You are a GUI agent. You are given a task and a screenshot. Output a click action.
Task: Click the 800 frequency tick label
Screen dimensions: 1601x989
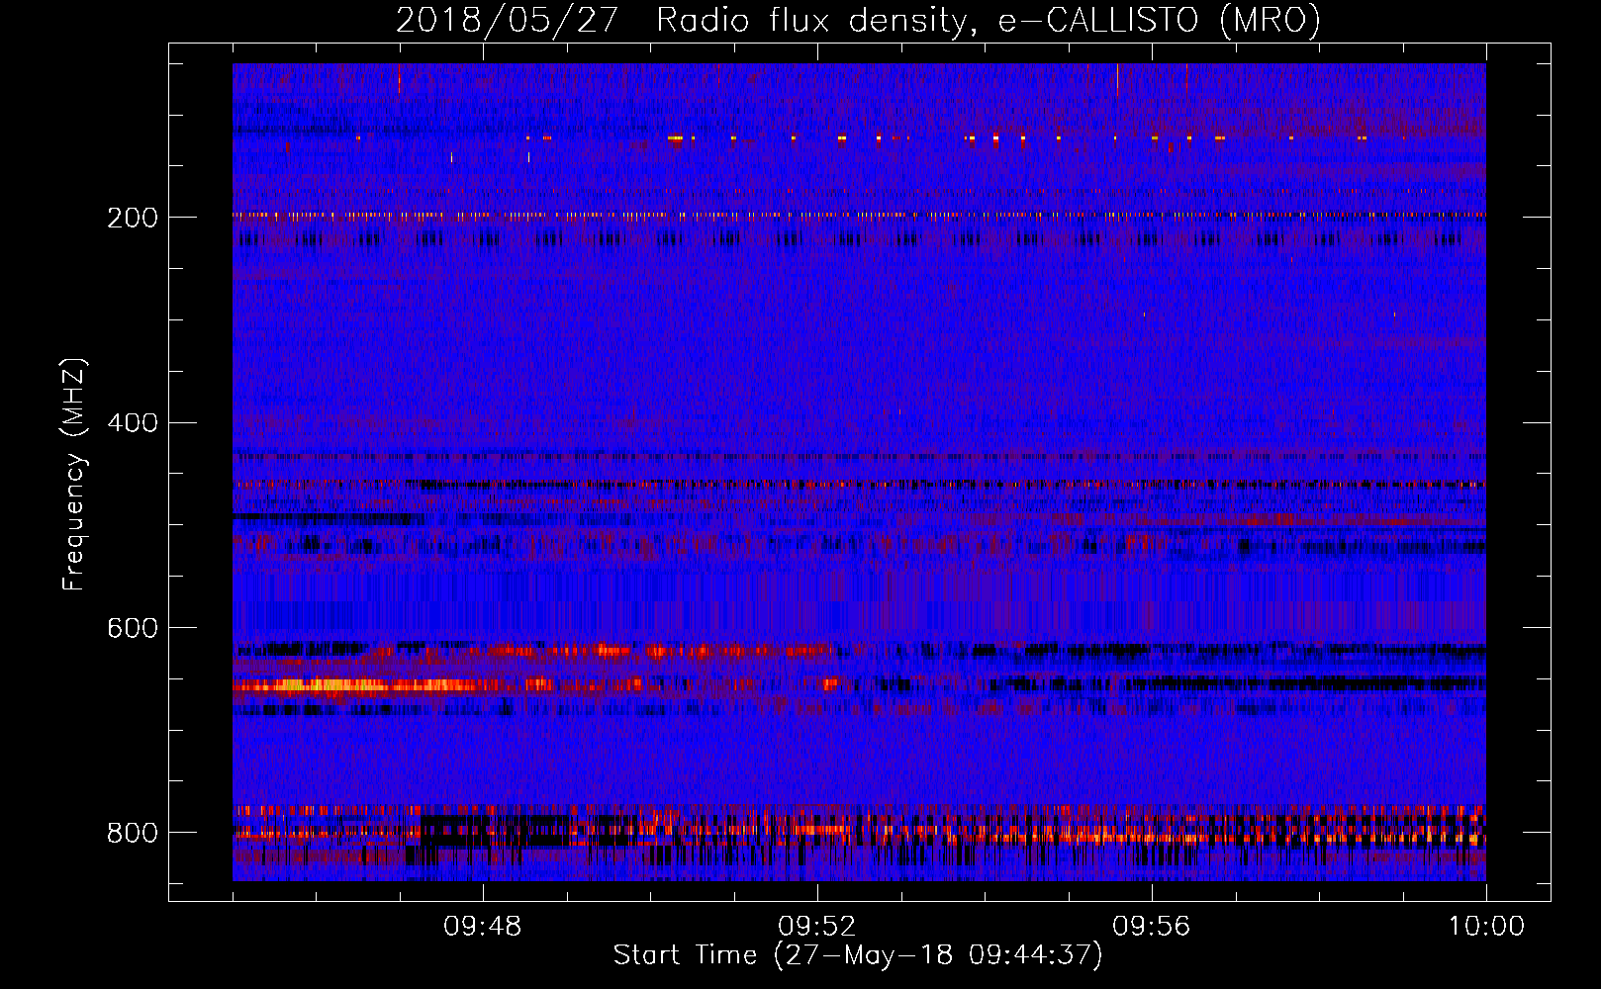pyautogui.click(x=132, y=833)
